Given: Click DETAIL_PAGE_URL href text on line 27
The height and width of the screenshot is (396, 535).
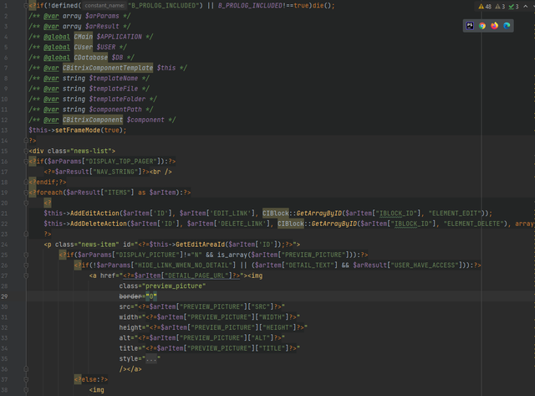Looking at the screenshot, I should tap(196, 275).
